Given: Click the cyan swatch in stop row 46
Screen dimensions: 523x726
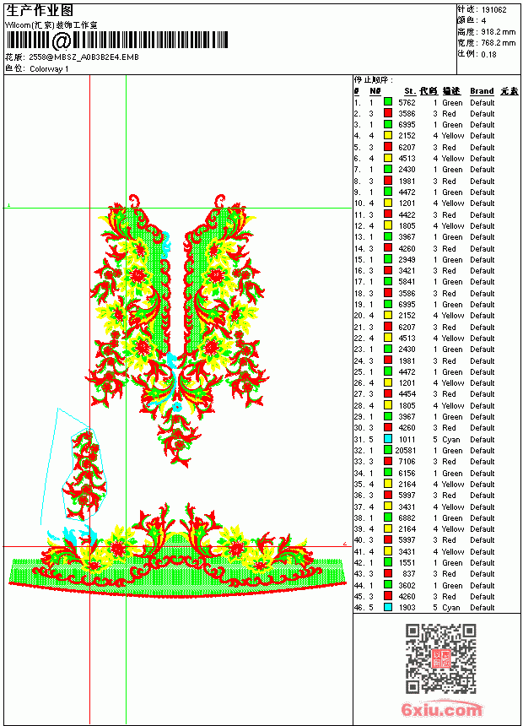Looking at the screenshot, I should point(388,607).
